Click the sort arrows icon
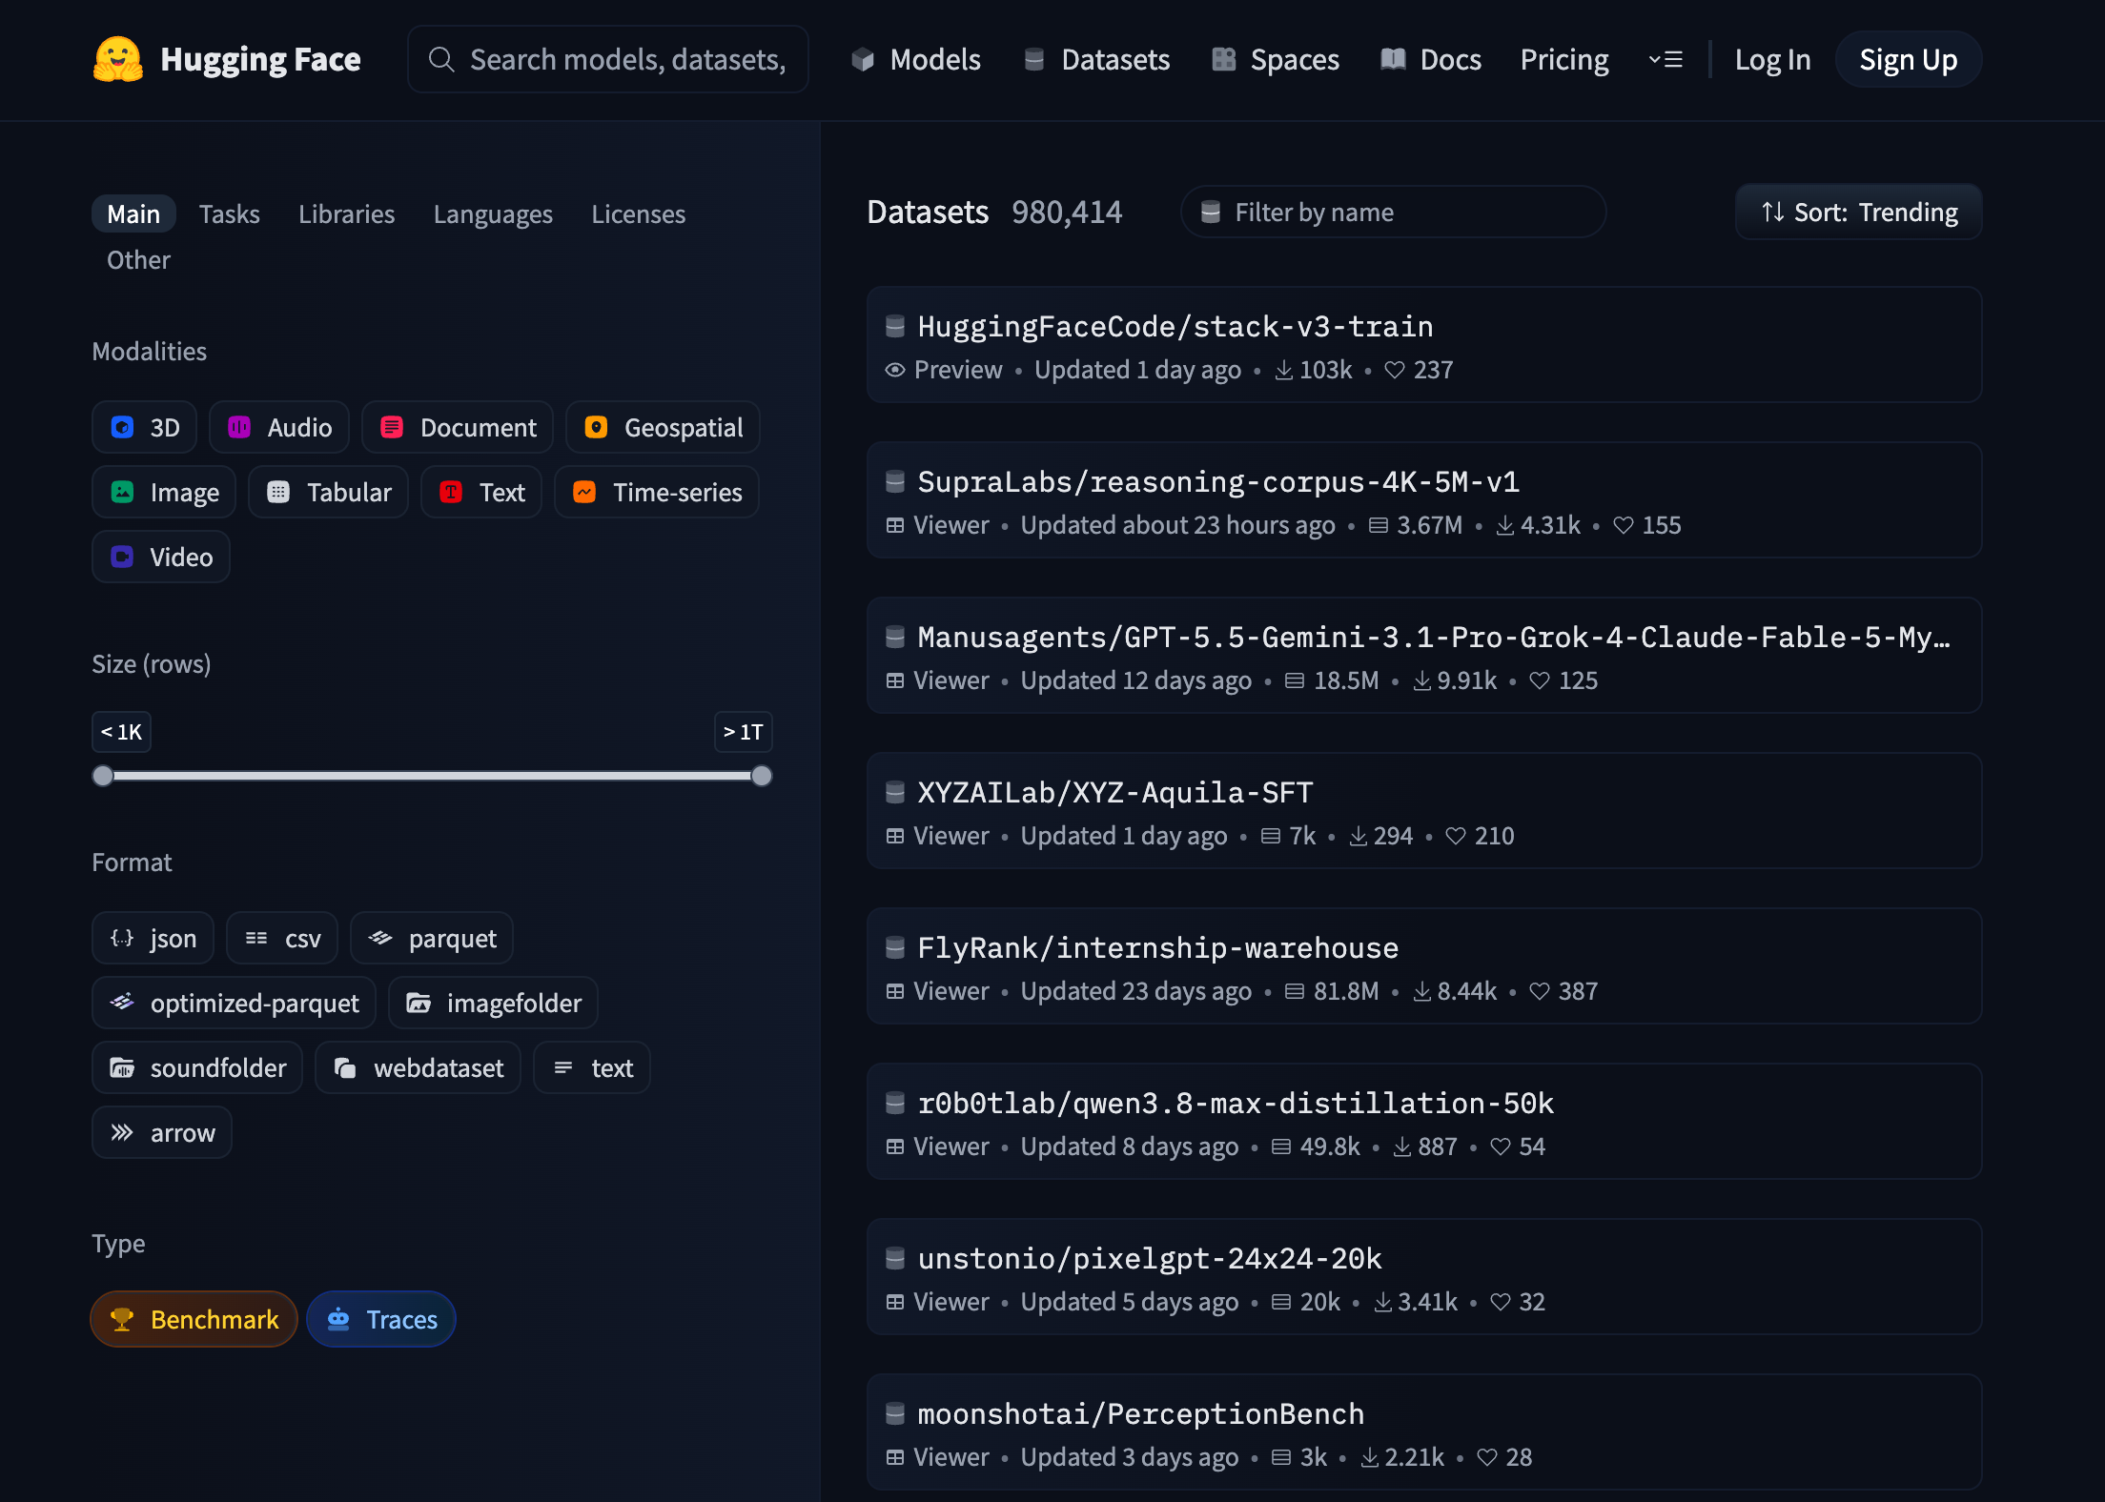The height and width of the screenshot is (1502, 2105). (1773, 212)
